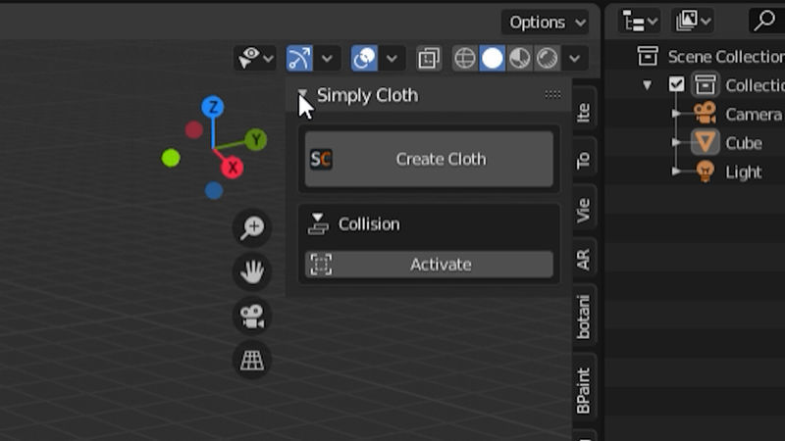Viewport: 785px width, 441px height.
Task: Open the BPaint sidebar tab
Action: click(x=584, y=390)
